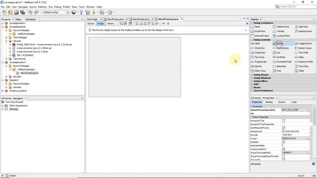Click the New File toolbar icon
This screenshot has width=317, height=178.
[x=4, y=12]
